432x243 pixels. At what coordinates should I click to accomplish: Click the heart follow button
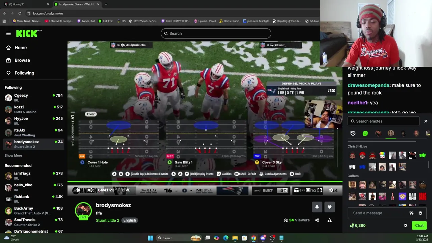coord(329,207)
